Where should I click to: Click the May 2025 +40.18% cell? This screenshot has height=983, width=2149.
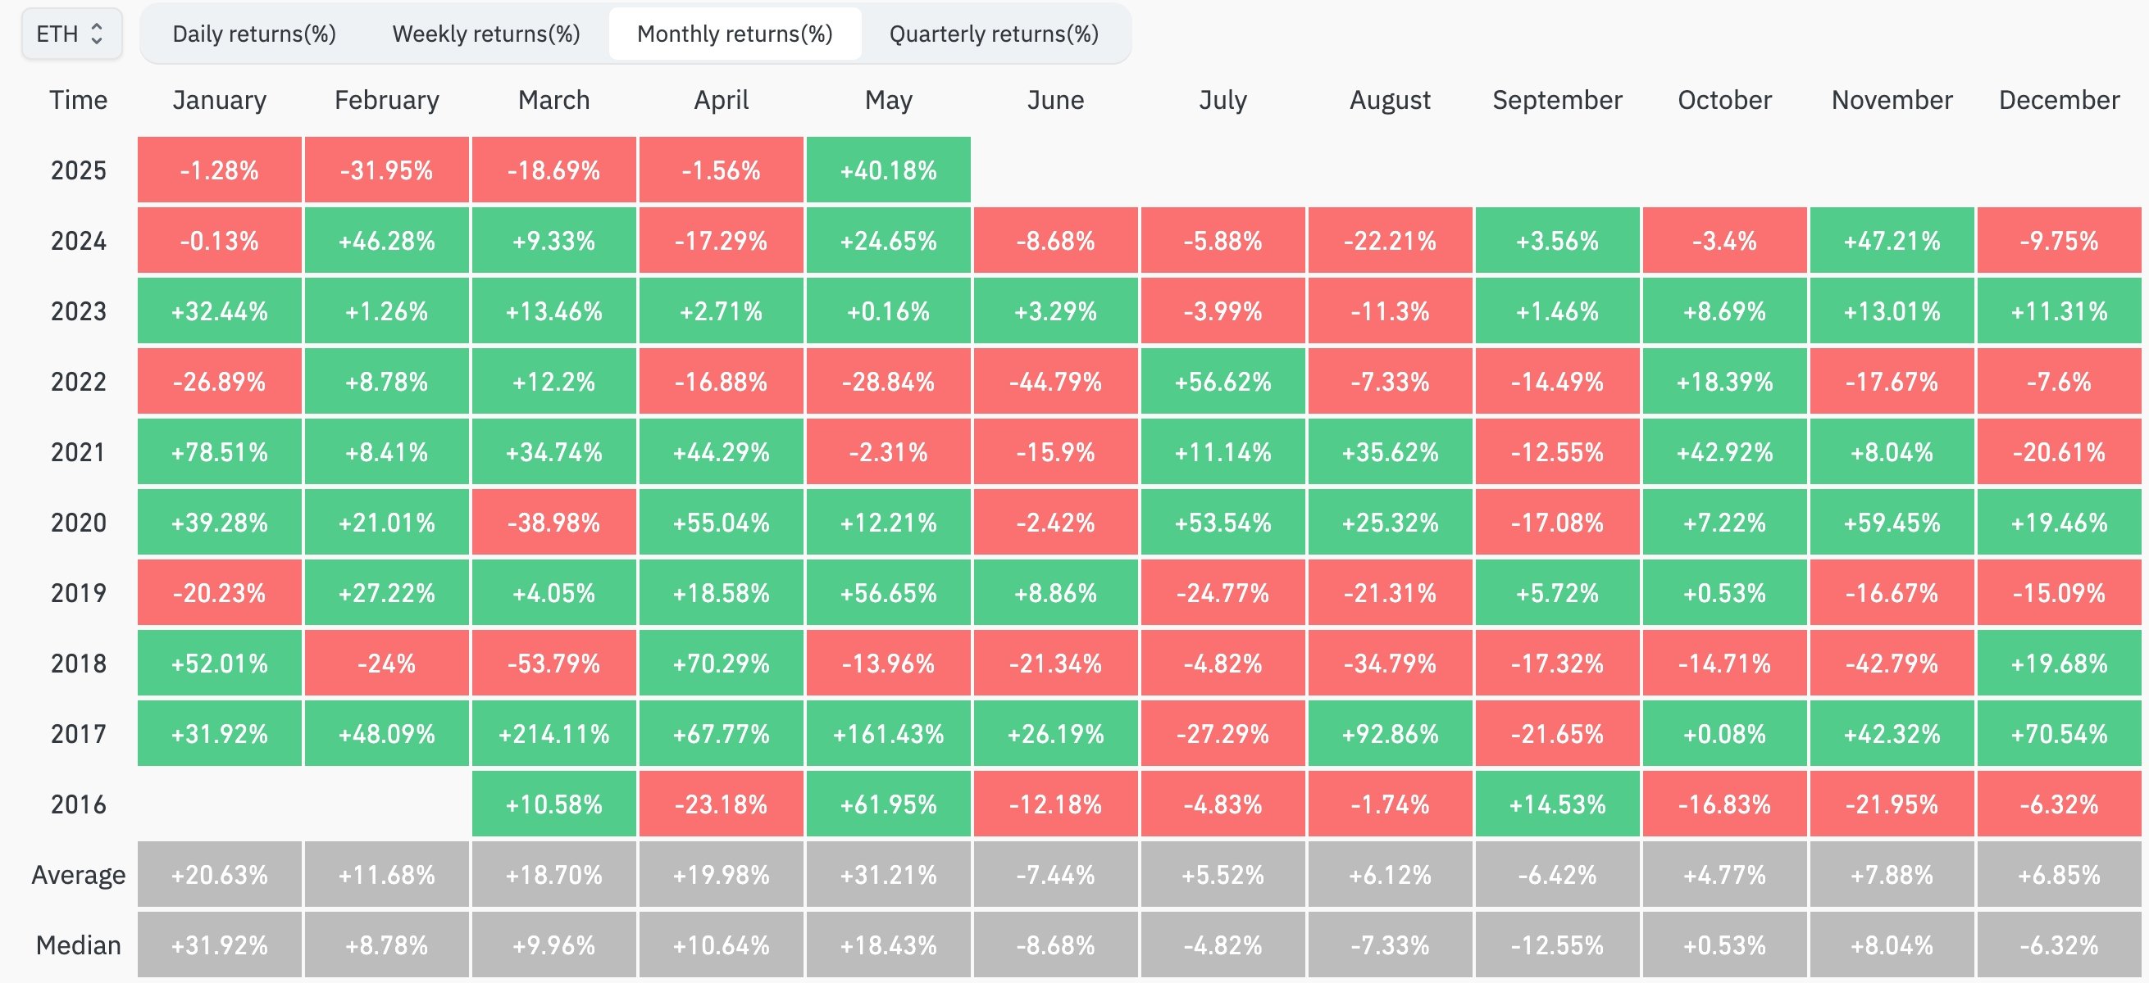[888, 170]
